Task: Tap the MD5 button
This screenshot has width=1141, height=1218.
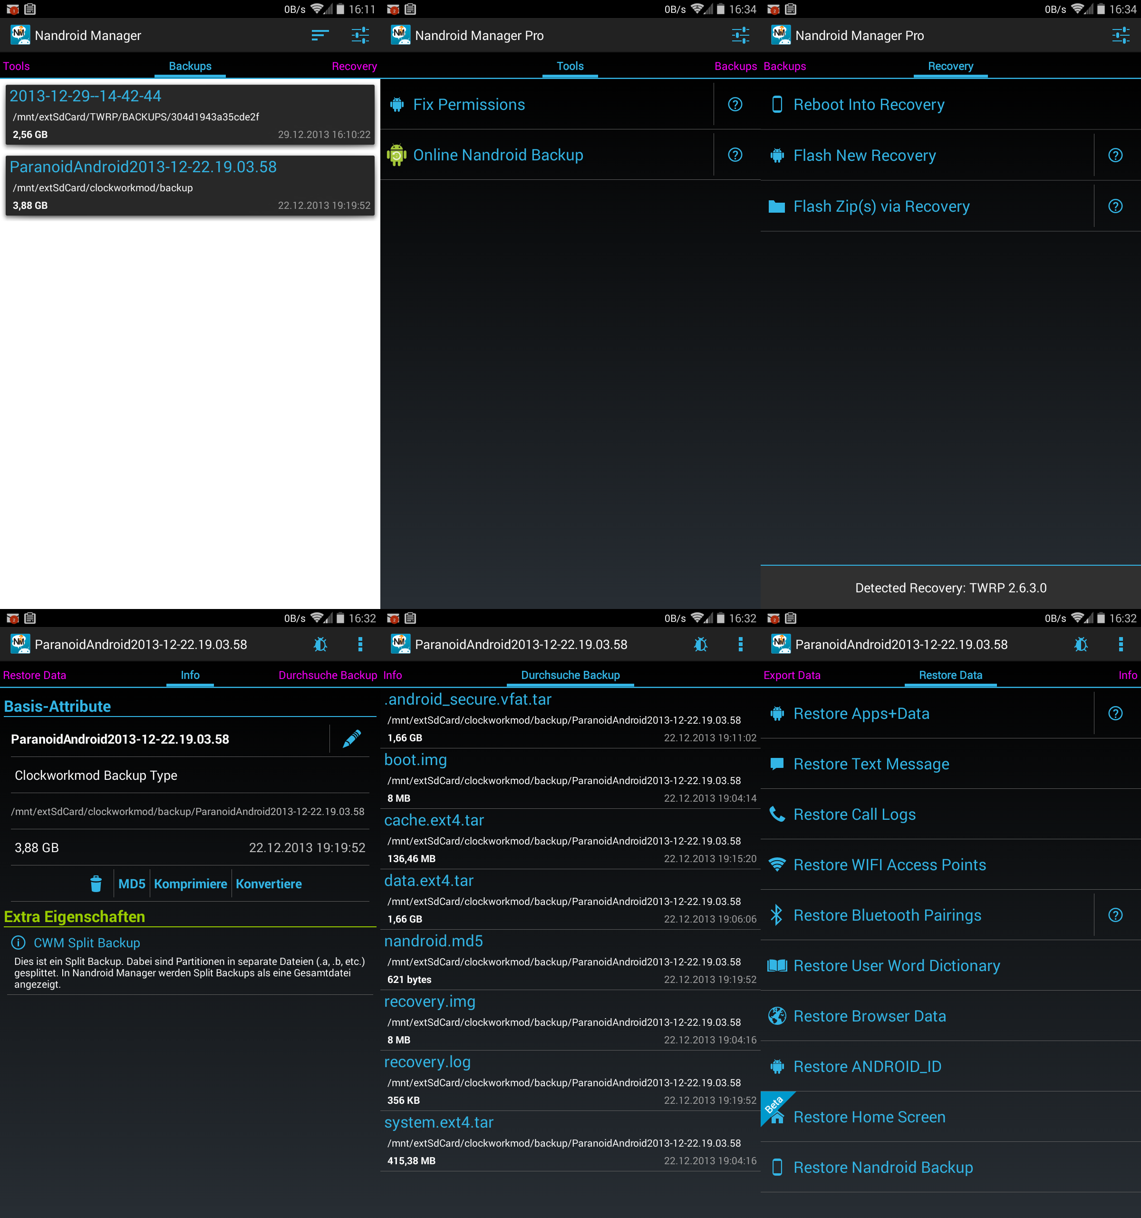Action: [x=132, y=884]
